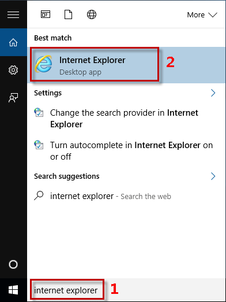Open the hamburger menu in the sidebar
The image size is (226, 302).
[x=13, y=14]
